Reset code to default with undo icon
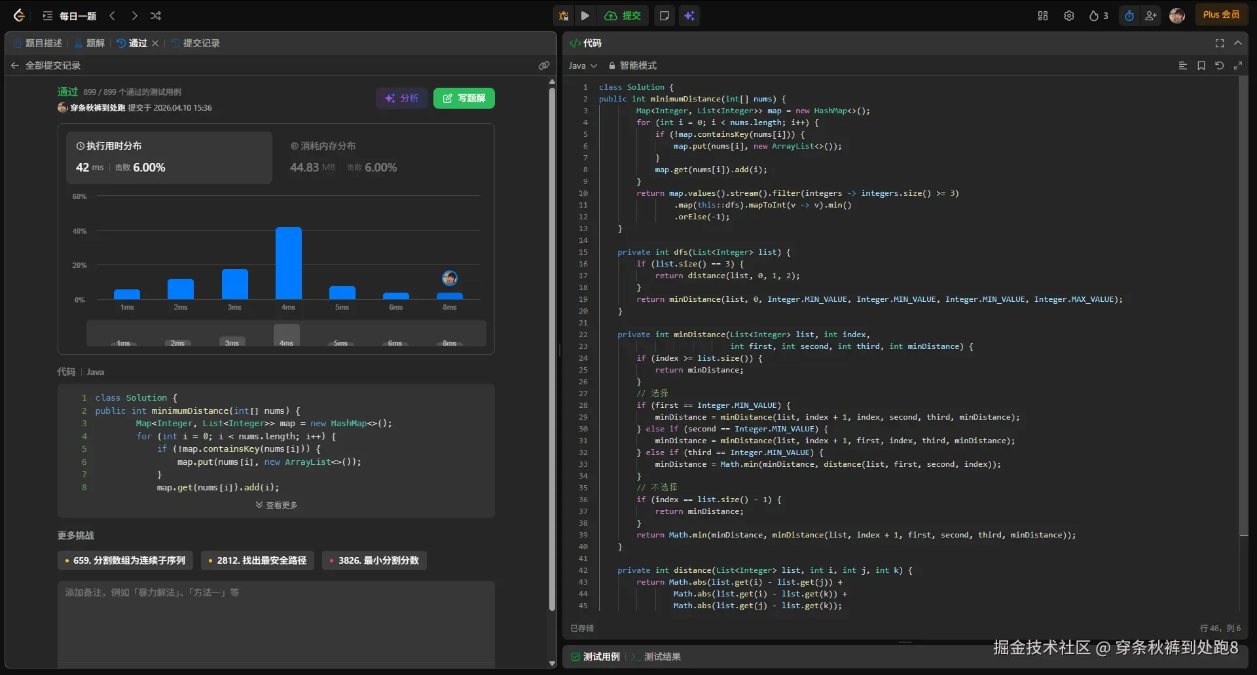 point(1220,65)
